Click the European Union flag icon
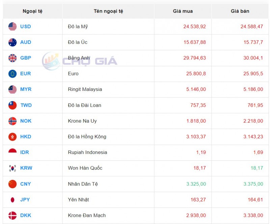The height and width of the screenshot is (224, 270). 12,74
